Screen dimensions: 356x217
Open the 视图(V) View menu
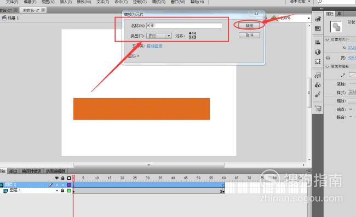48,2
